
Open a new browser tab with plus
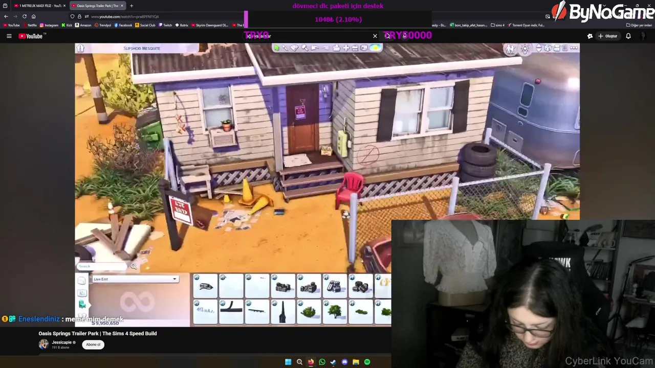[132, 6]
